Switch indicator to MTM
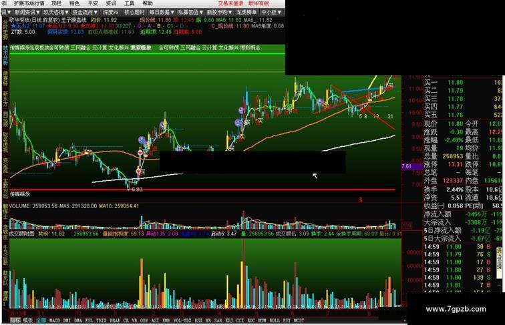Image resolution: width=505 pixels, height=325 pixels. pos(262,320)
